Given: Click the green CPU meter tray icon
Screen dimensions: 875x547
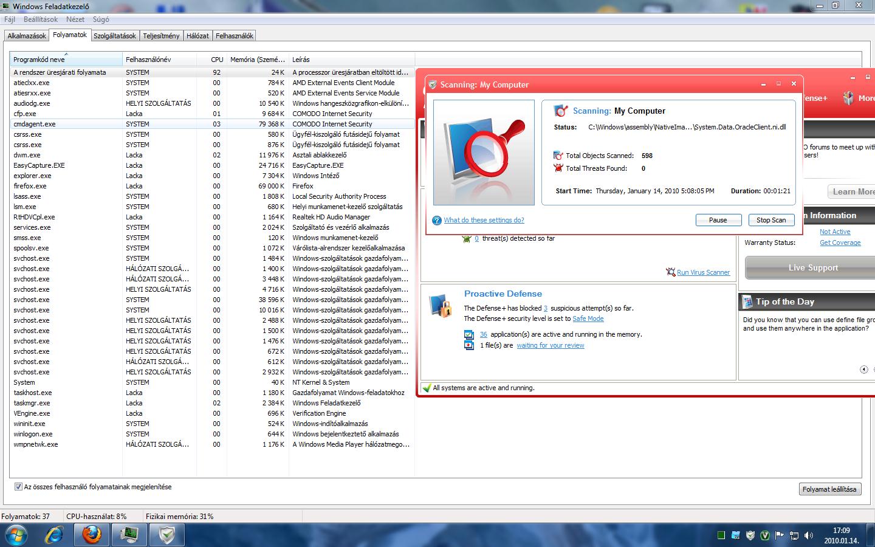Looking at the screenshot, I should point(721,535).
